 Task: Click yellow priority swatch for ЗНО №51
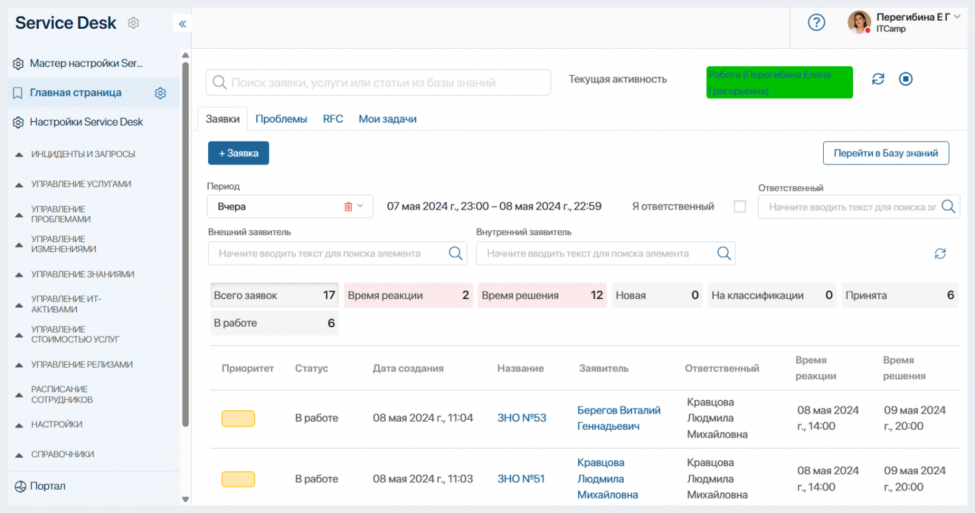tap(238, 479)
